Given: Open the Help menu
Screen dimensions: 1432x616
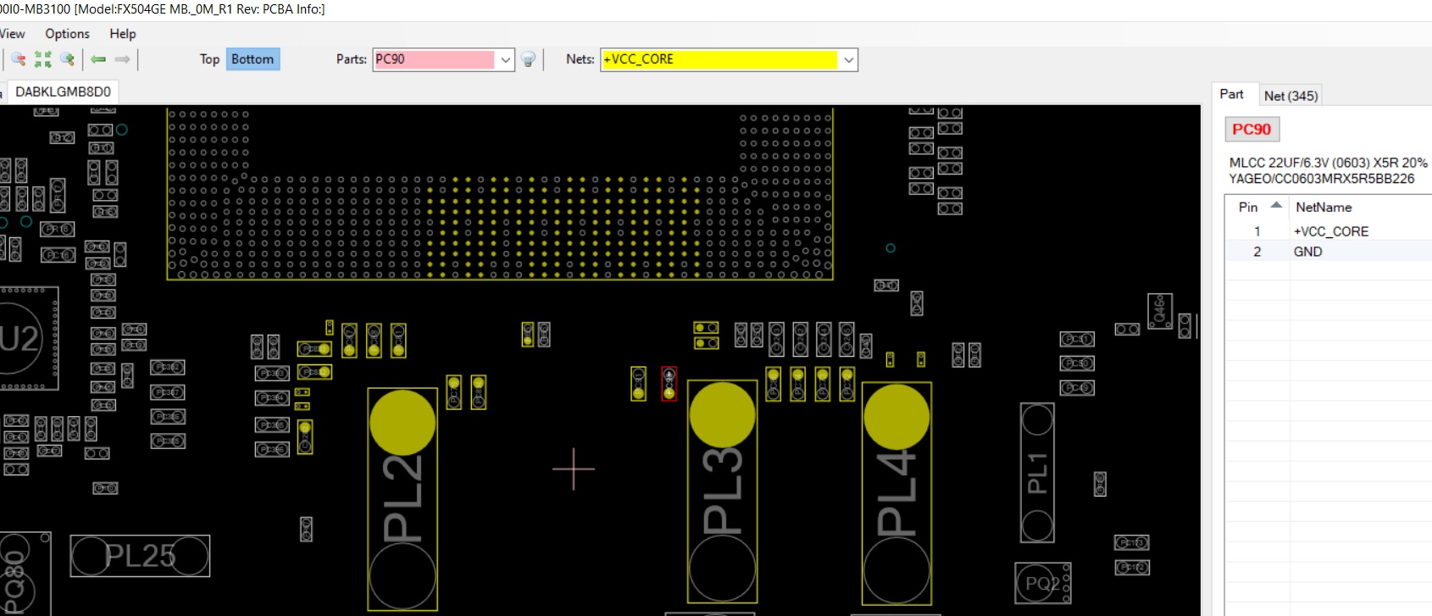Looking at the screenshot, I should (122, 34).
